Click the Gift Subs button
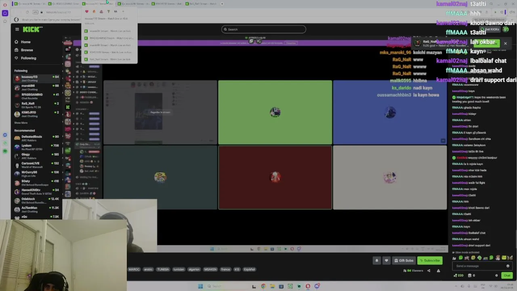 point(404,261)
